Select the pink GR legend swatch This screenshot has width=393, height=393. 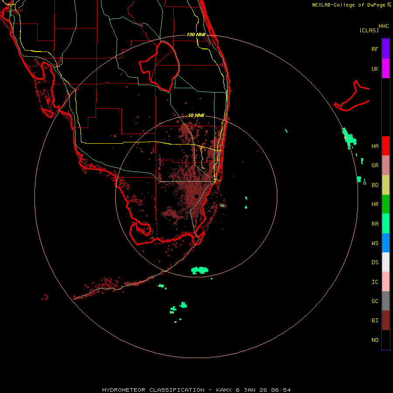386,165
